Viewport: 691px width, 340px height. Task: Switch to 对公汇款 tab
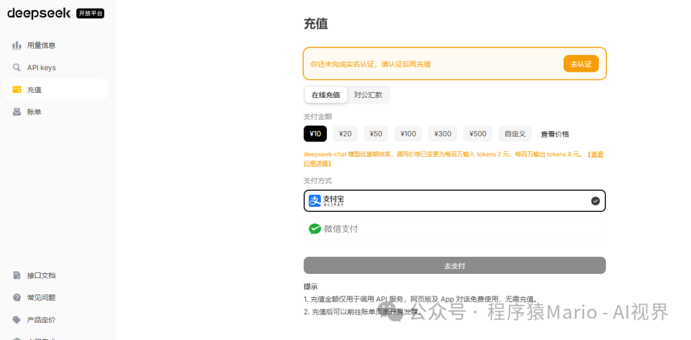pyautogui.click(x=368, y=95)
